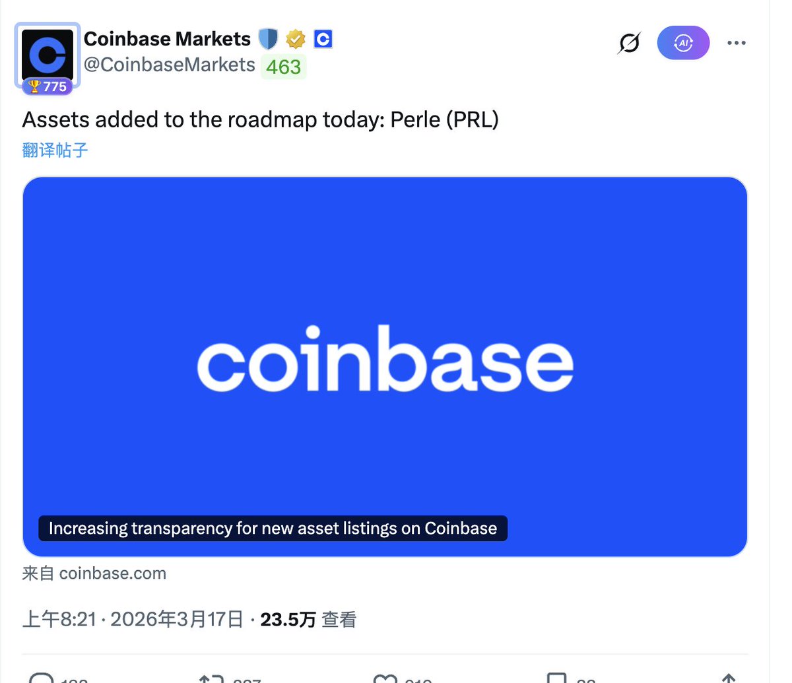Viewport: 792px width, 683px height.
Task: Click the post timestamp 上午8:21
Action: (x=59, y=620)
